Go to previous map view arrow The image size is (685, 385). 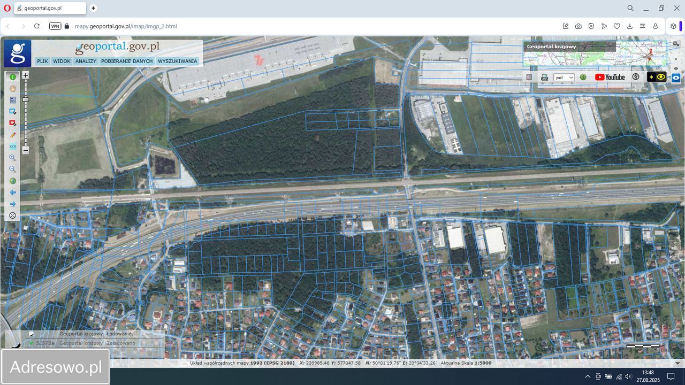click(13, 192)
